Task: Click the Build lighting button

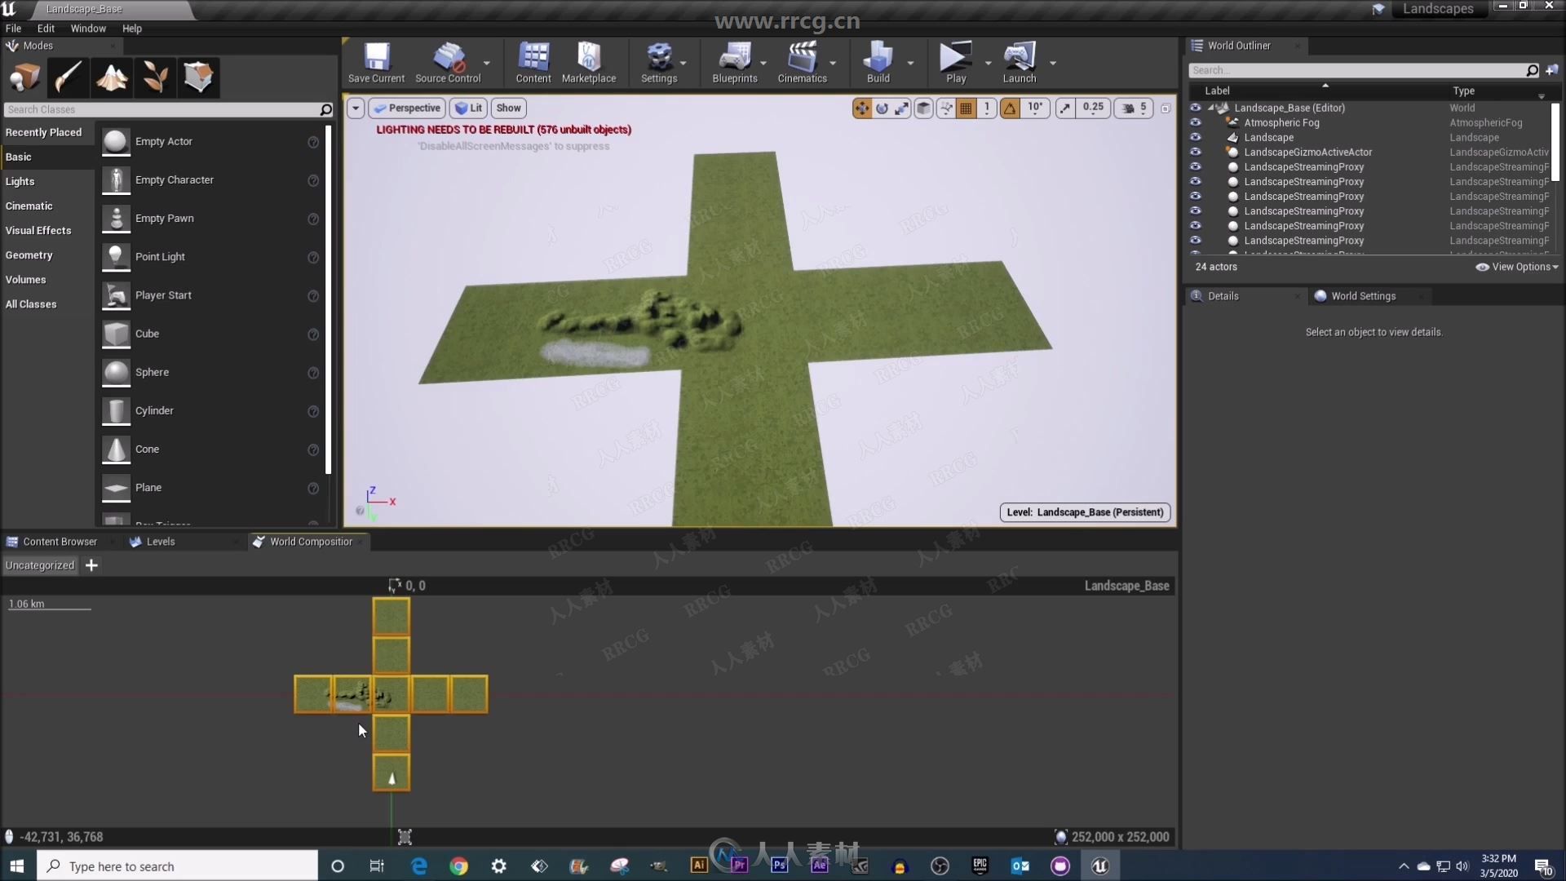Action: pos(878,60)
